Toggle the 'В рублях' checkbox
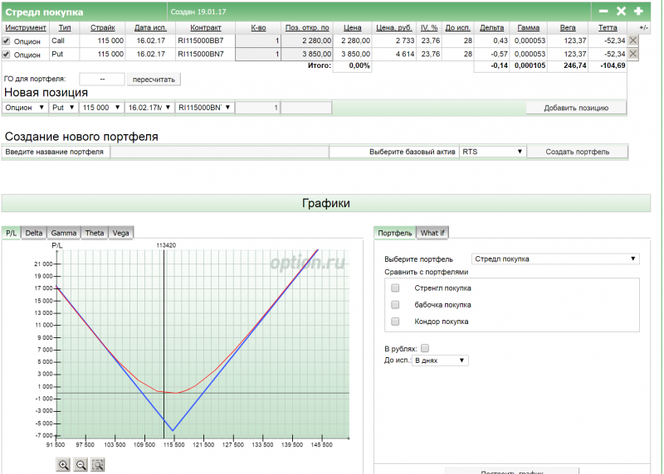 [426, 348]
